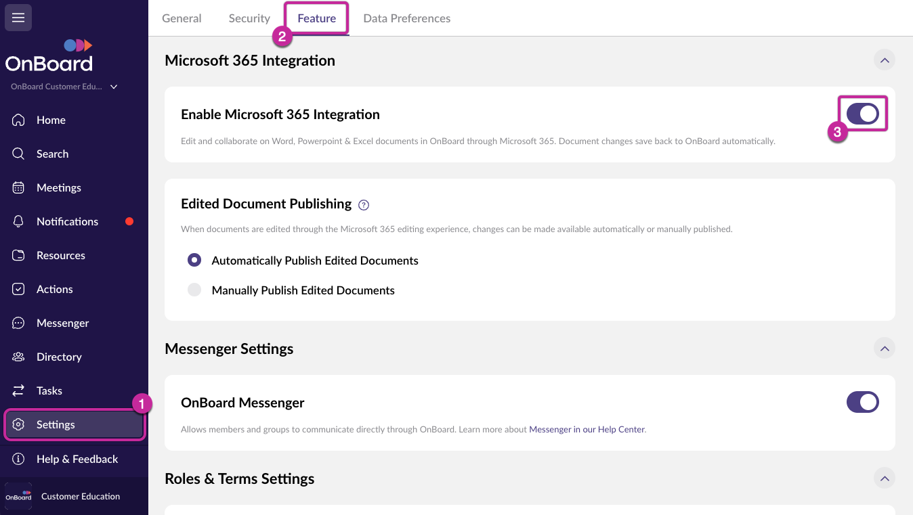Turn off the OnBoard Messenger toggle
The image size is (913, 515).
pos(862,402)
